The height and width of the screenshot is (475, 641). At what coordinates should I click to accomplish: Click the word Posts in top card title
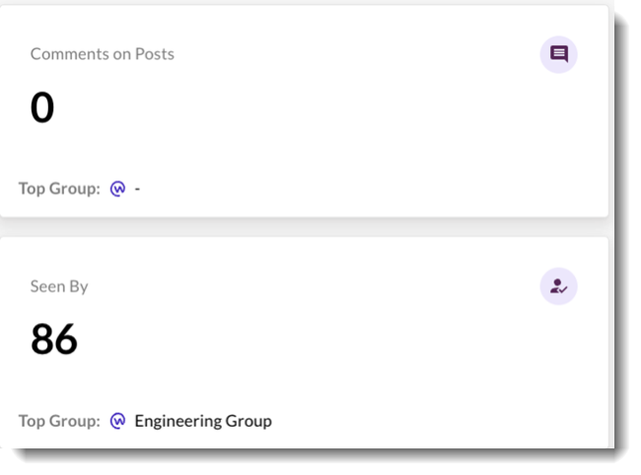click(154, 54)
